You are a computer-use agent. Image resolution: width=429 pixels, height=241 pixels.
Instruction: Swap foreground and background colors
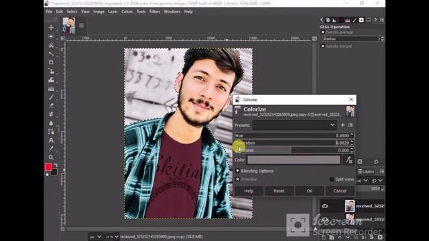pos(56,165)
